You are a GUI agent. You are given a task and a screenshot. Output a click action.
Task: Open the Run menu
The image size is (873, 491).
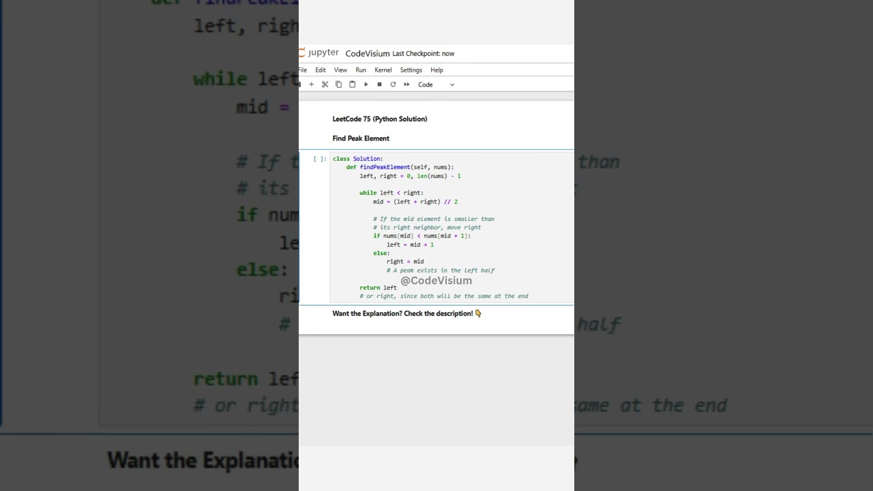[x=361, y=70]
